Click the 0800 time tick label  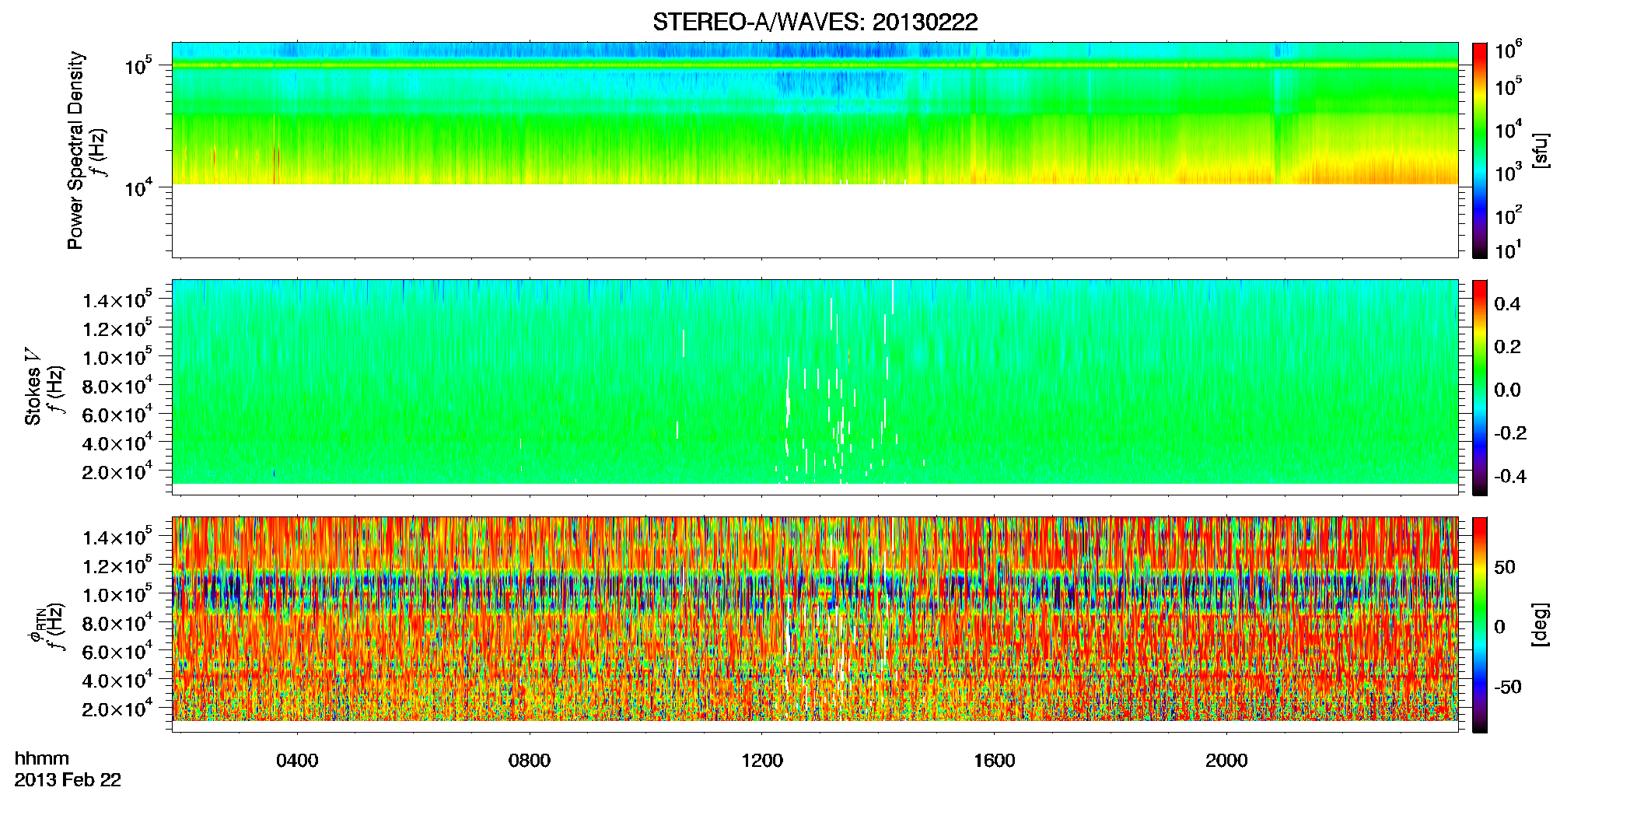[x=530, y=761]
